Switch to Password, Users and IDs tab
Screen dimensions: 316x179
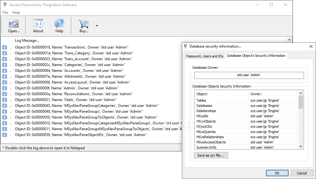205,56
